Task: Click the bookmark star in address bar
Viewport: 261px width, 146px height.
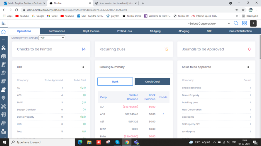Action: click(243, 10)
